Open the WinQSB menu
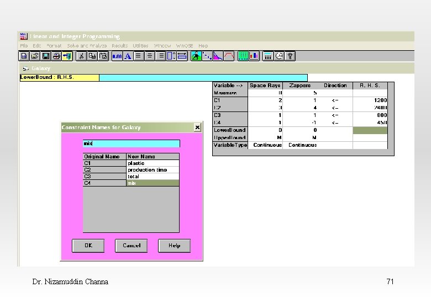431x298 pixels. coord(185,46)
